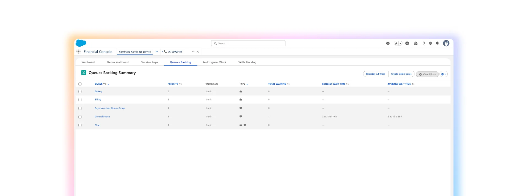Image resolution: width=528 pixels, height=196 pixels.
Task: Click the hourglass Queues Backlog Summary icon
Action: click(x=84, y=73)
